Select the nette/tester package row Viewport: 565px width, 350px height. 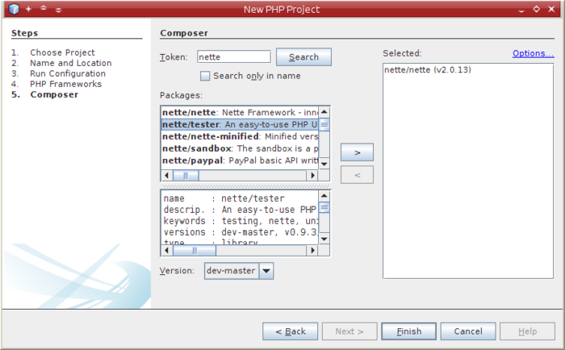[x=240, y=124]
